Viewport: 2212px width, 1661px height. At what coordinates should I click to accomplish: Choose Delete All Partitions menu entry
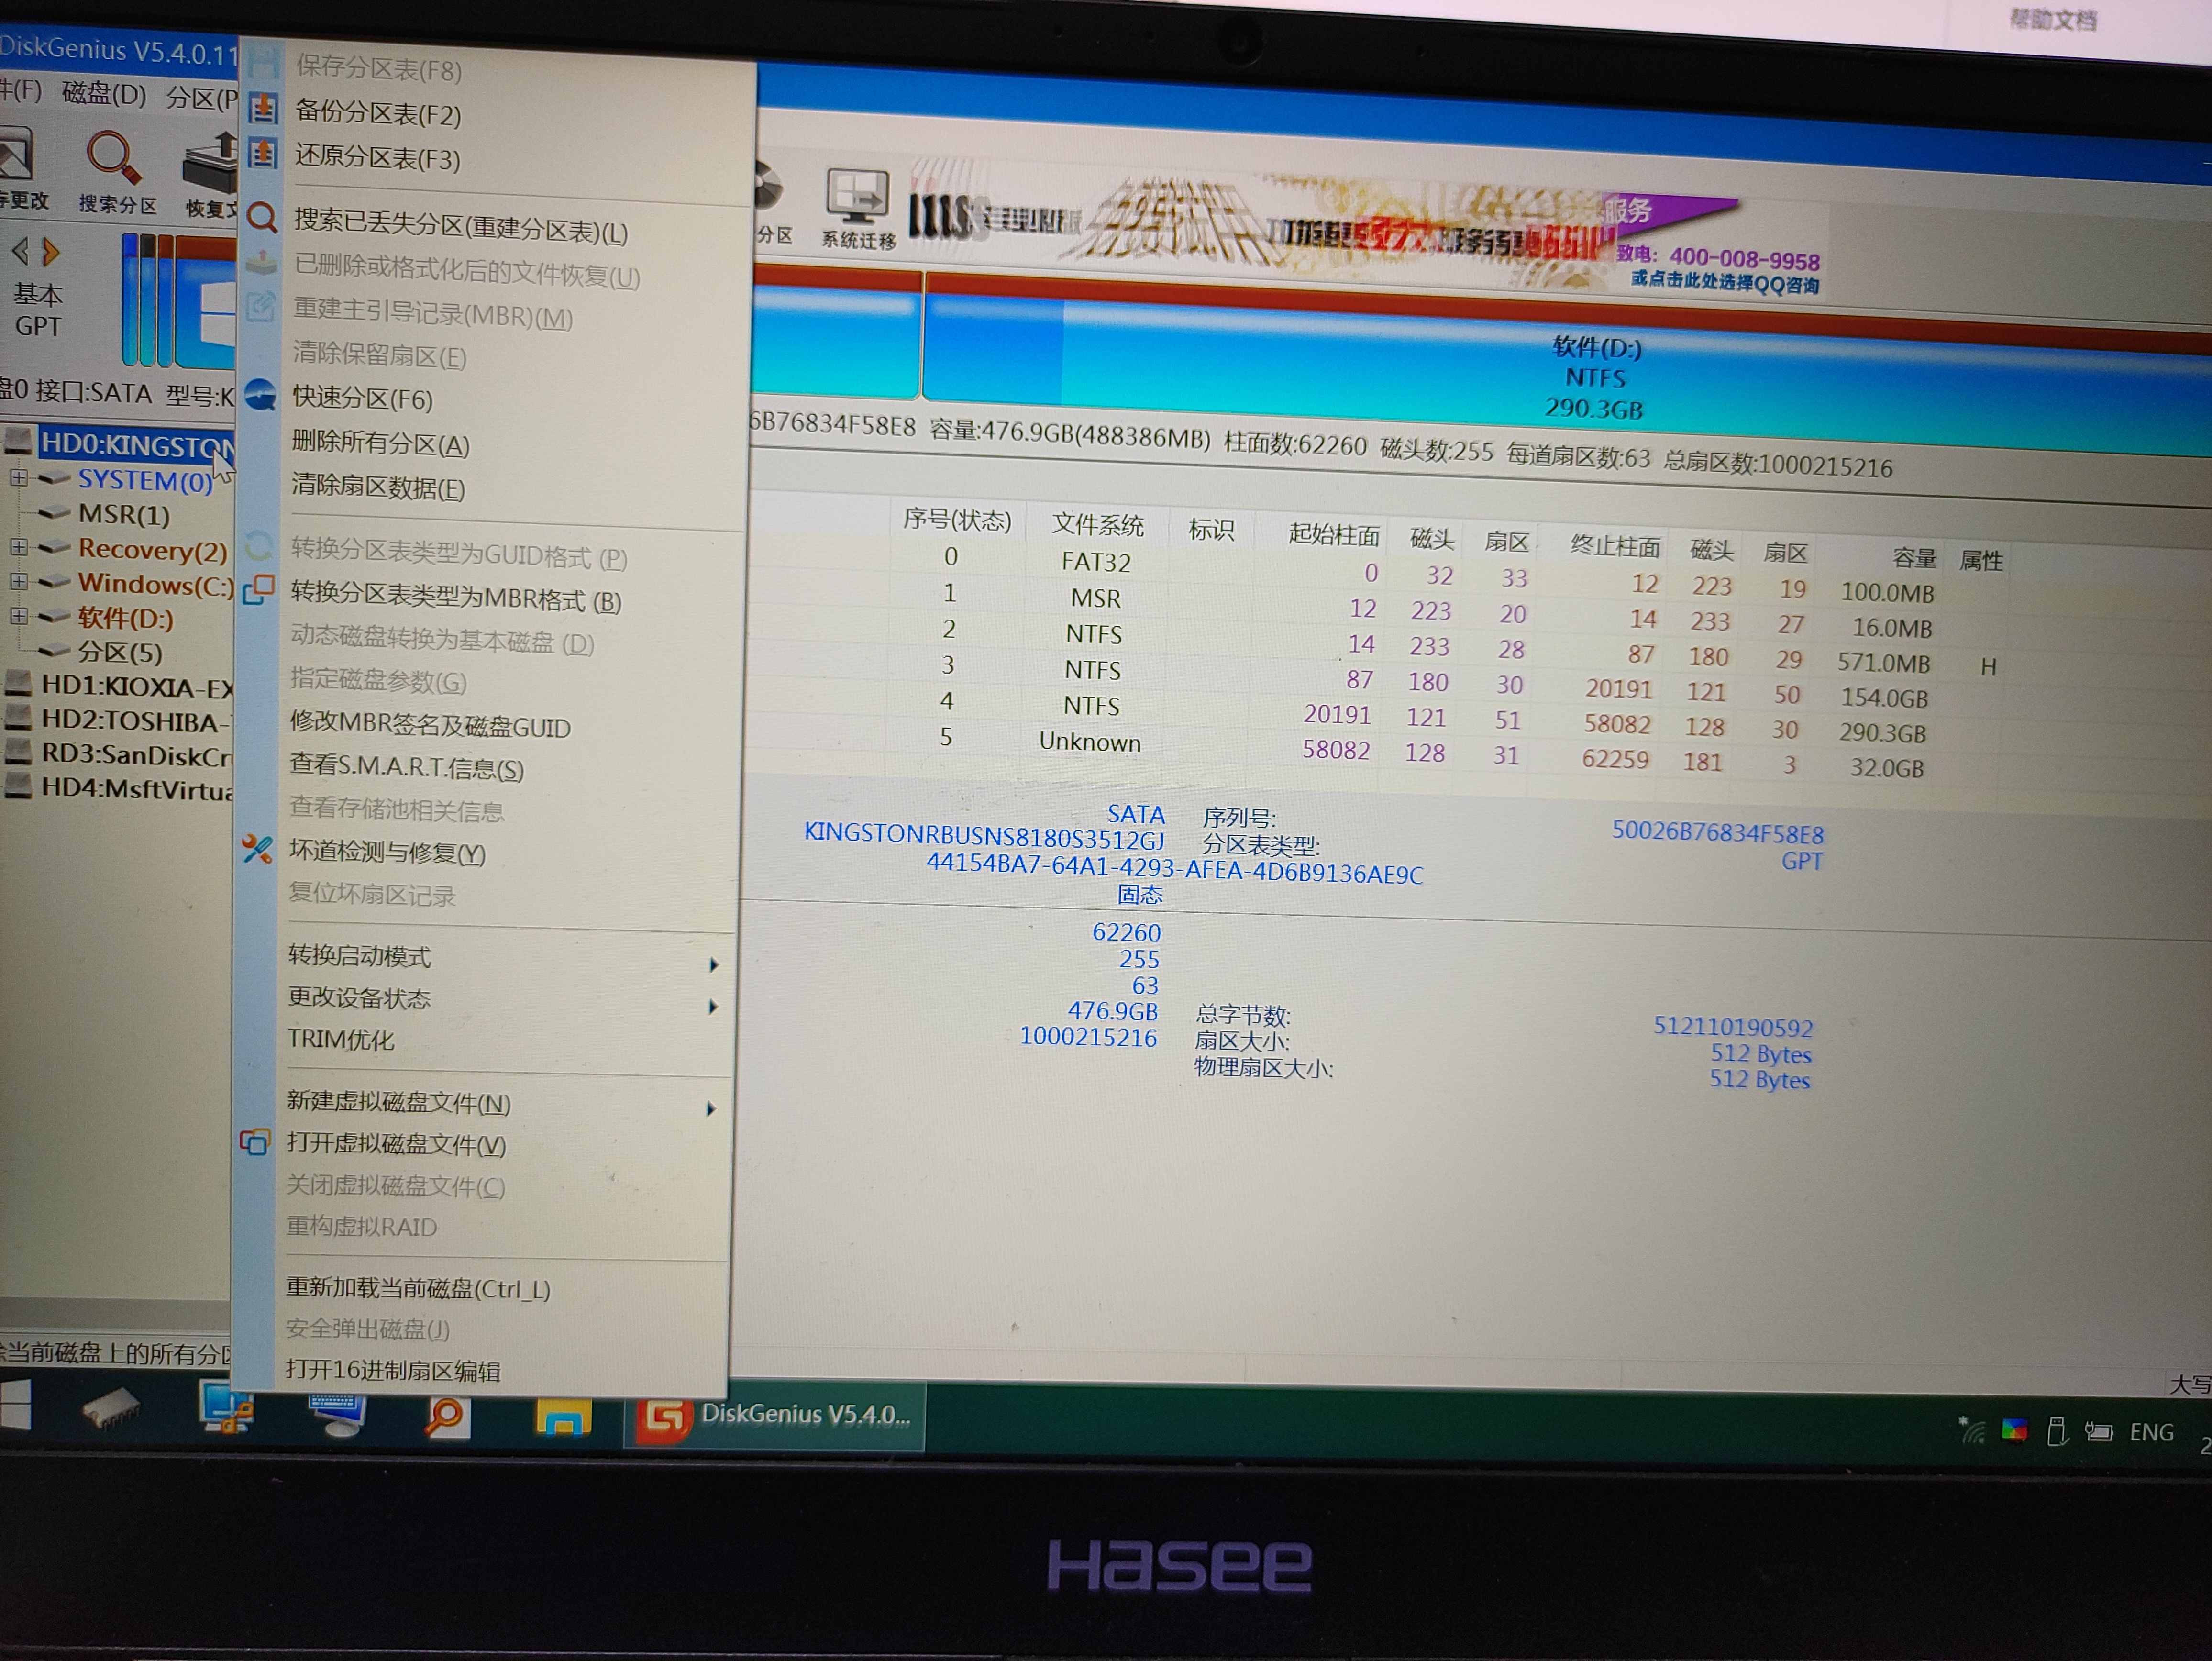(380, 444)
